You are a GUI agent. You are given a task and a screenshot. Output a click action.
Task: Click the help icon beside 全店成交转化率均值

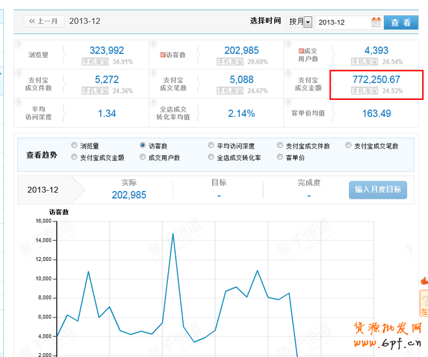tap(154, 102)
